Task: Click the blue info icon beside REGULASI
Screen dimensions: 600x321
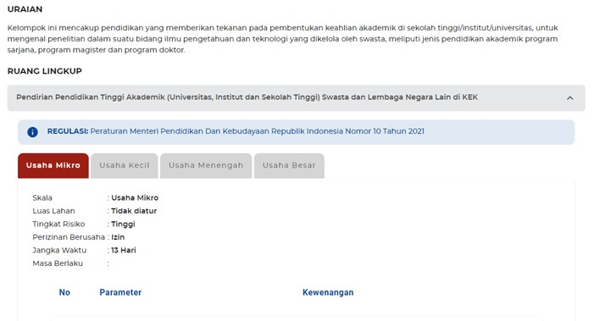Action: [x=32, y=132]
